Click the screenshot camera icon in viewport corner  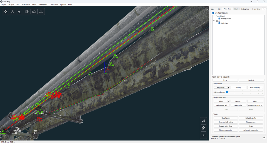click(x=204, y=135)
